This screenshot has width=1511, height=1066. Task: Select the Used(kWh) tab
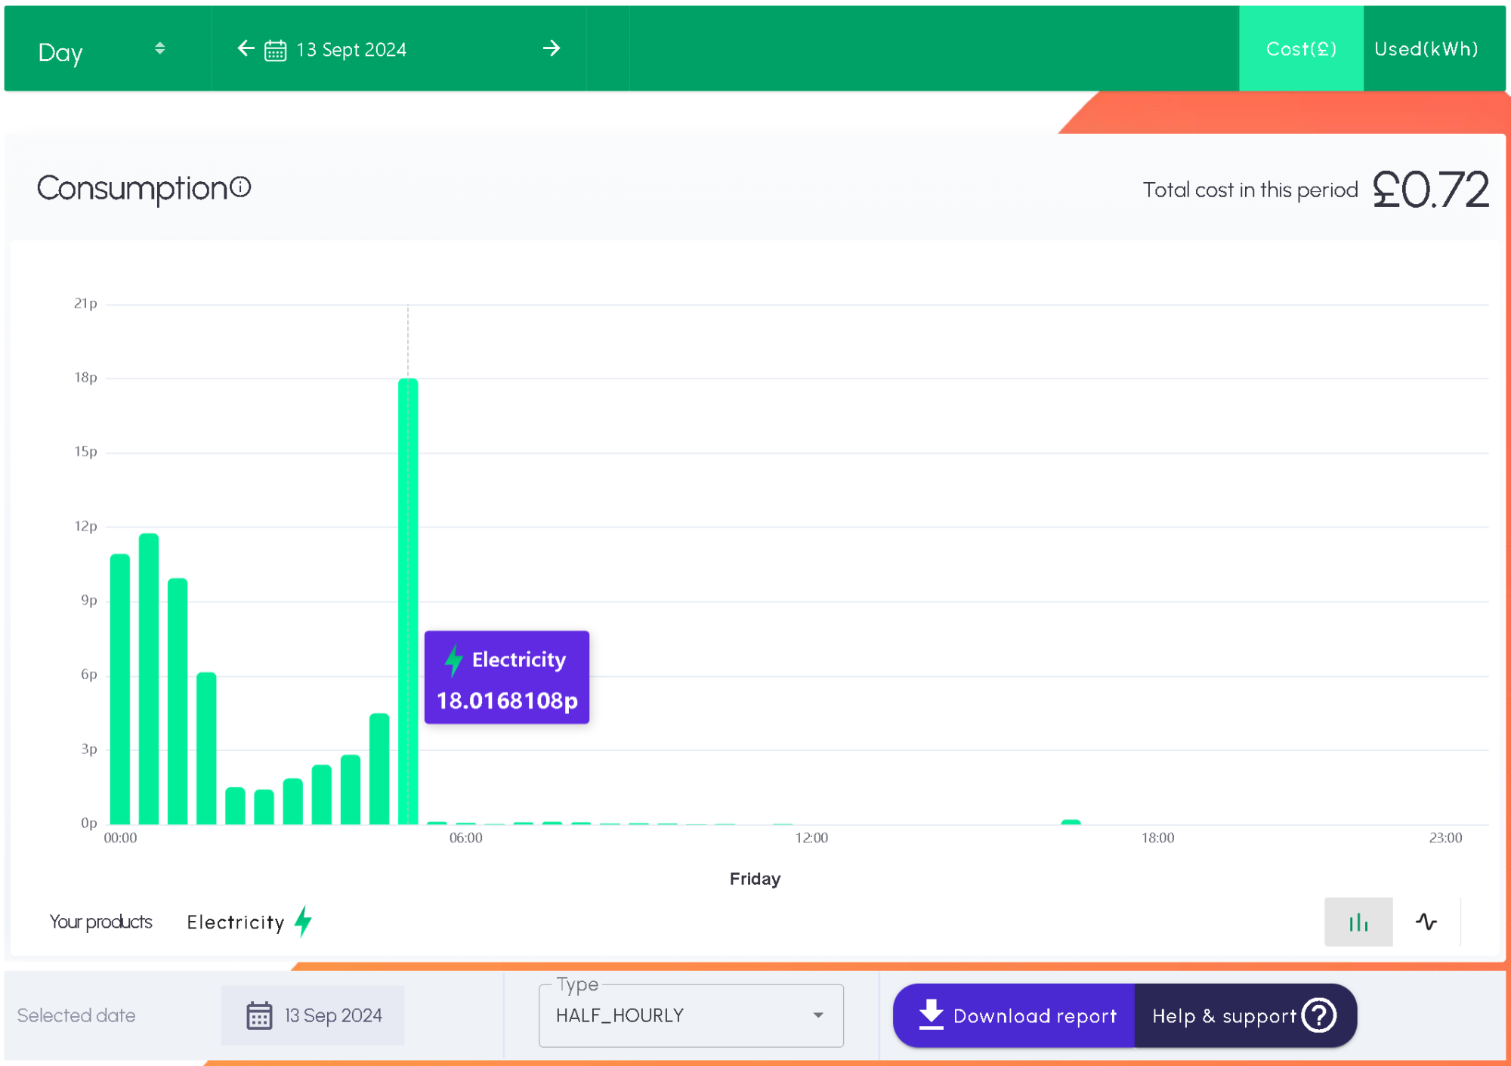[x=1426, y=49]
